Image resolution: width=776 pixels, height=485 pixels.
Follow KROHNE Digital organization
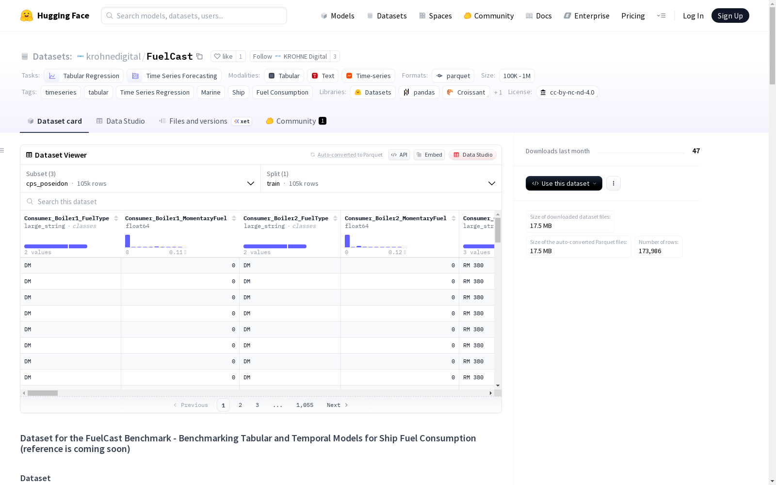[x=290, y=56]
